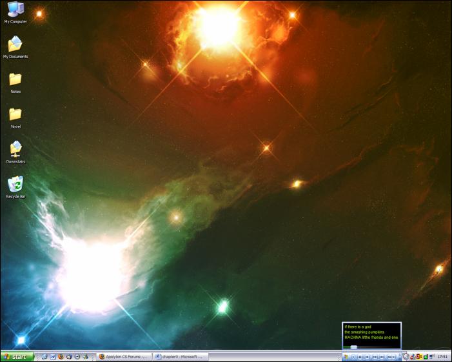The width and height of the screenshot is (452, 362).
Task: Launch Firefox from Quick Launch
Action: point(61,356)
